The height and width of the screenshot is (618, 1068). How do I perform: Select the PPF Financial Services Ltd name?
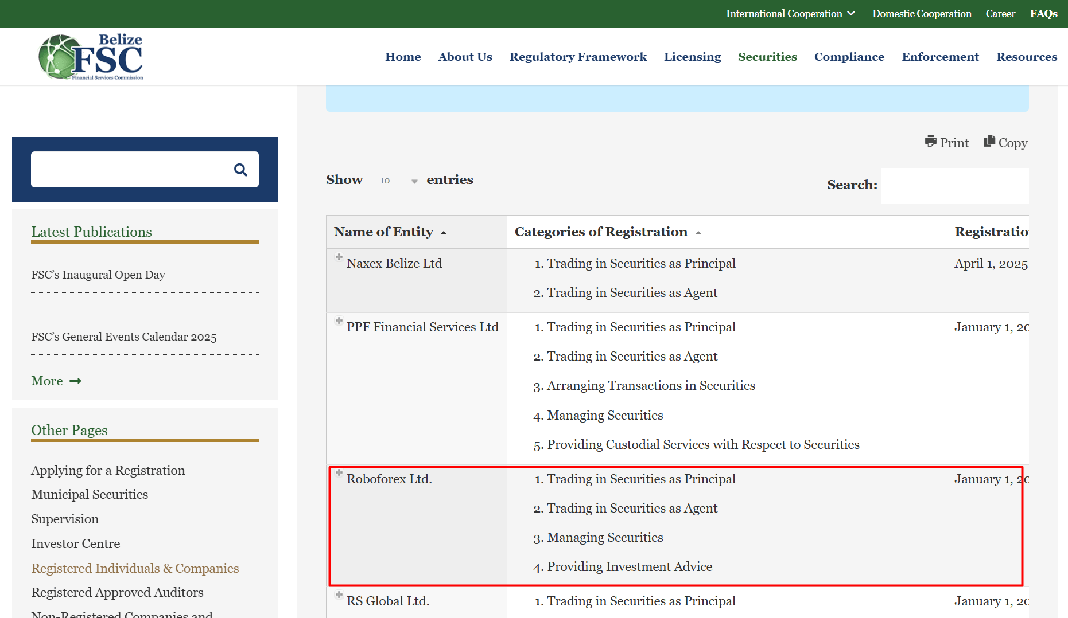coord(422,327)
